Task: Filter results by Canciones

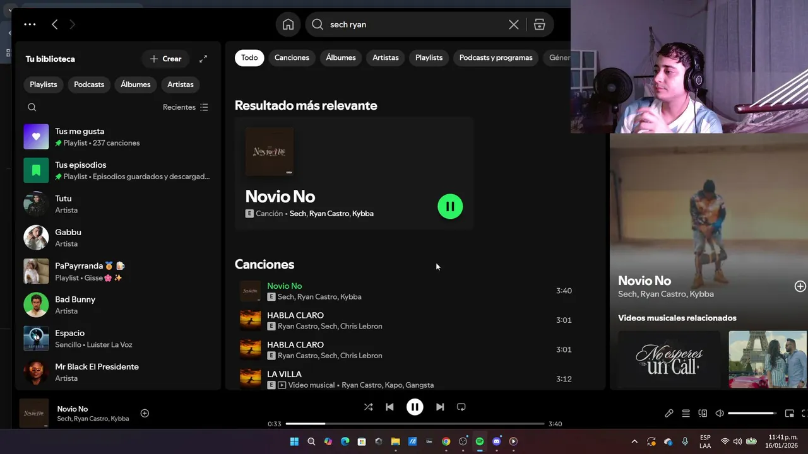Action: tap(292, 57)
